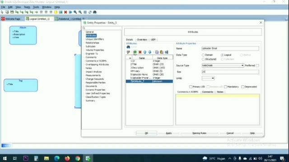Switch to the UDP tab

click(153, 40)
